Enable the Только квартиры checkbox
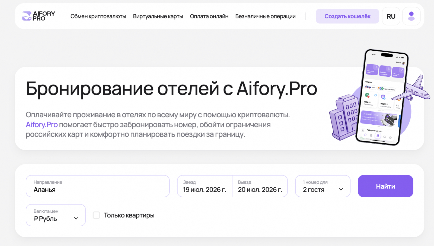This screenshot has height=246, width=434. (x=96, y=215)
